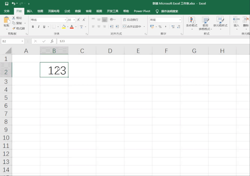
Task: Open the Undo history dropdown arrow
Action: 17,4
